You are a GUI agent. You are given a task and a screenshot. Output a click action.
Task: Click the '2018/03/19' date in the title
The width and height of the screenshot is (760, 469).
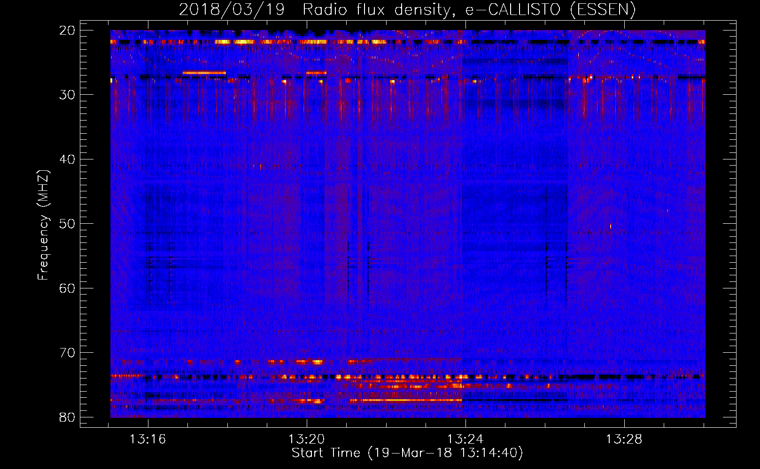(232, 10)
